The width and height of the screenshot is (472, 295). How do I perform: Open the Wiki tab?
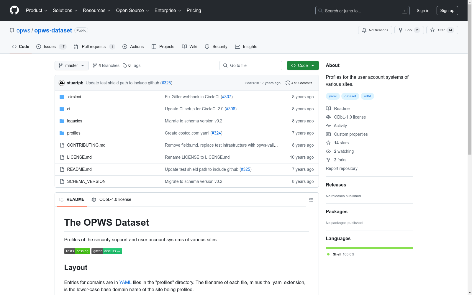click(190, 47)
